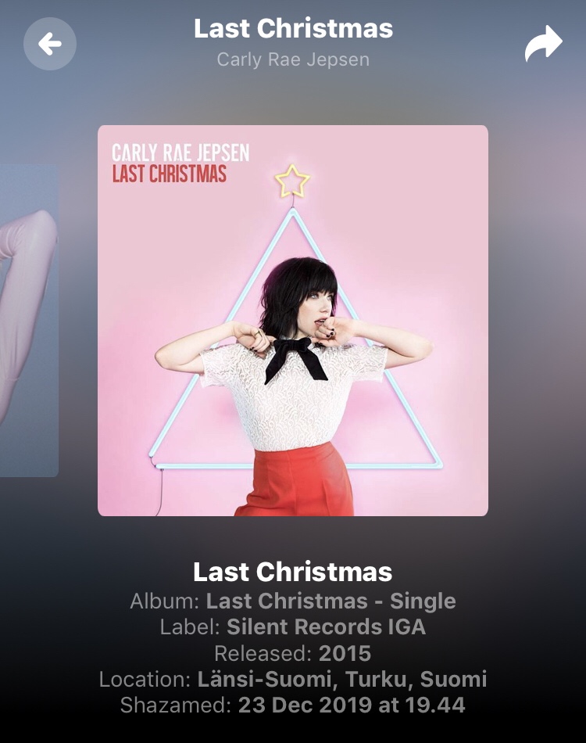586x743 pixels.
Task: Tap the Last Christmas title at top
Action: coord(293,28)
